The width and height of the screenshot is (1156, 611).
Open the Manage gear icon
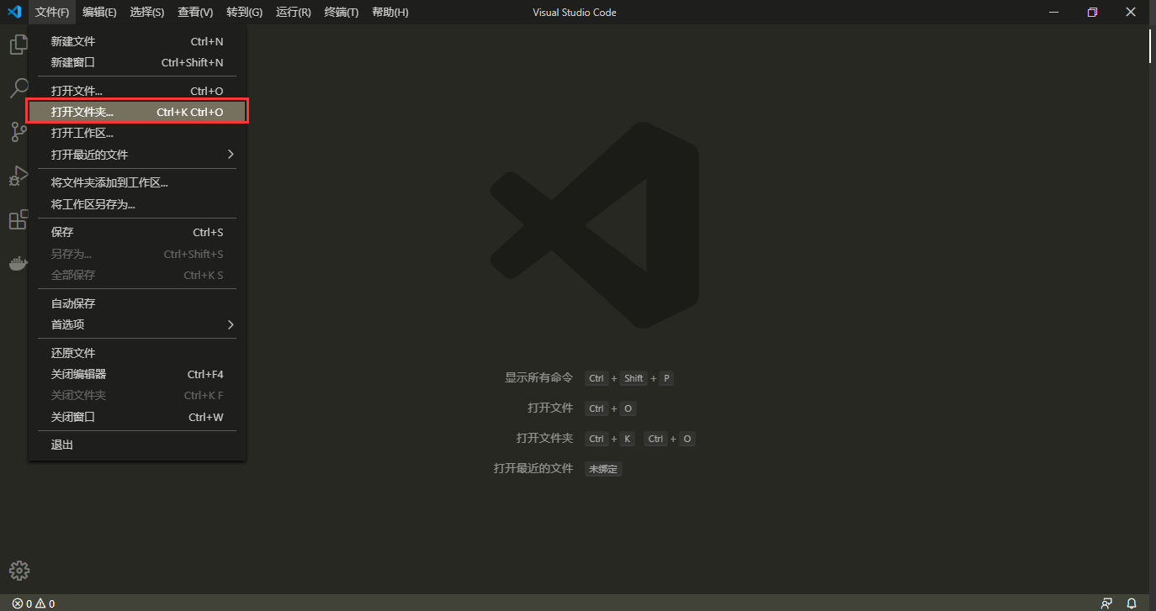click(x=19, y=571)
